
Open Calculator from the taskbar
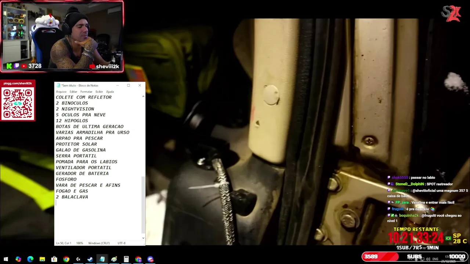click(126, 259)
